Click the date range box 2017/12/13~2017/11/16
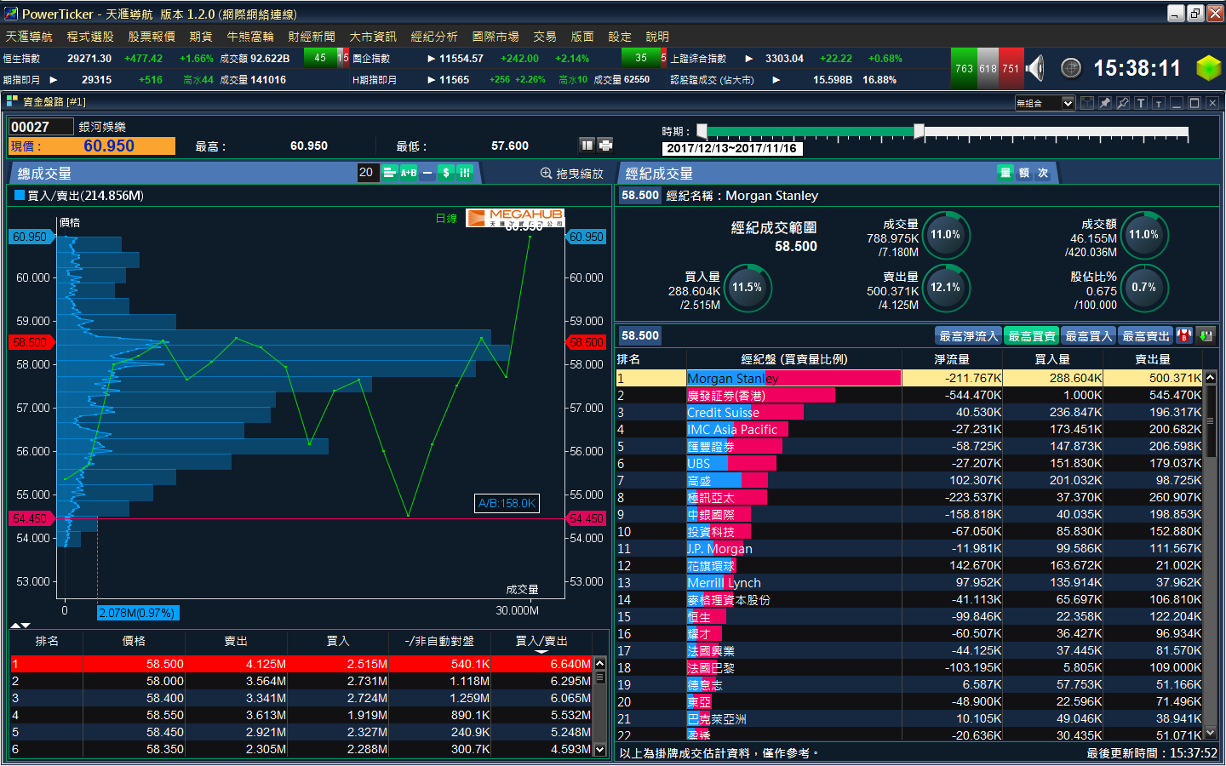 point(731,148)
